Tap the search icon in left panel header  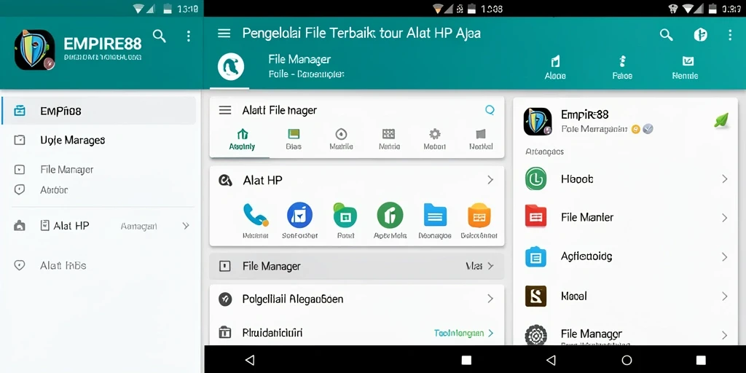pyautogui.click(x=160, y=36)
